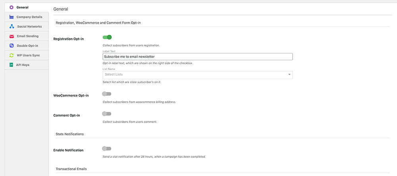Enable the stats notification toggle

[106, 148]
